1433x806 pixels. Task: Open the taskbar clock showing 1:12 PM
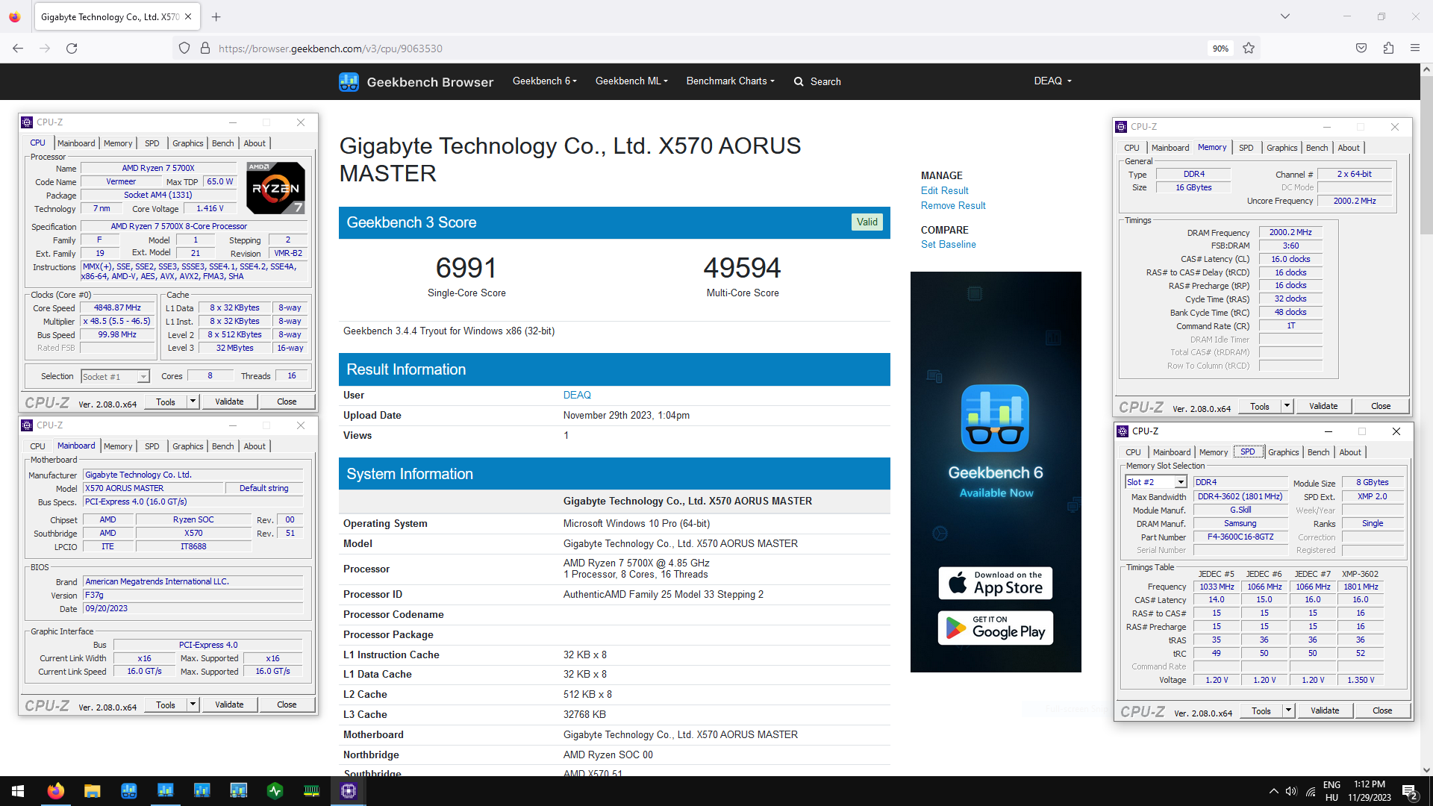(x=1370, y=791)
